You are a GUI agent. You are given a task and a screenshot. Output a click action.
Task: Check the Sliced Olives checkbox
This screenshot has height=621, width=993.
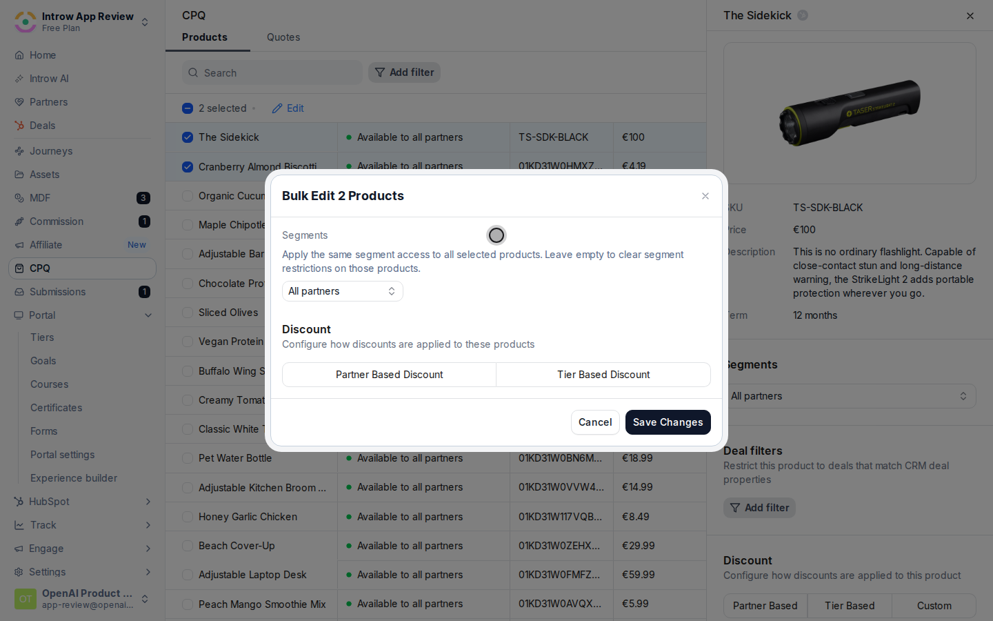(x=188, y=313)
